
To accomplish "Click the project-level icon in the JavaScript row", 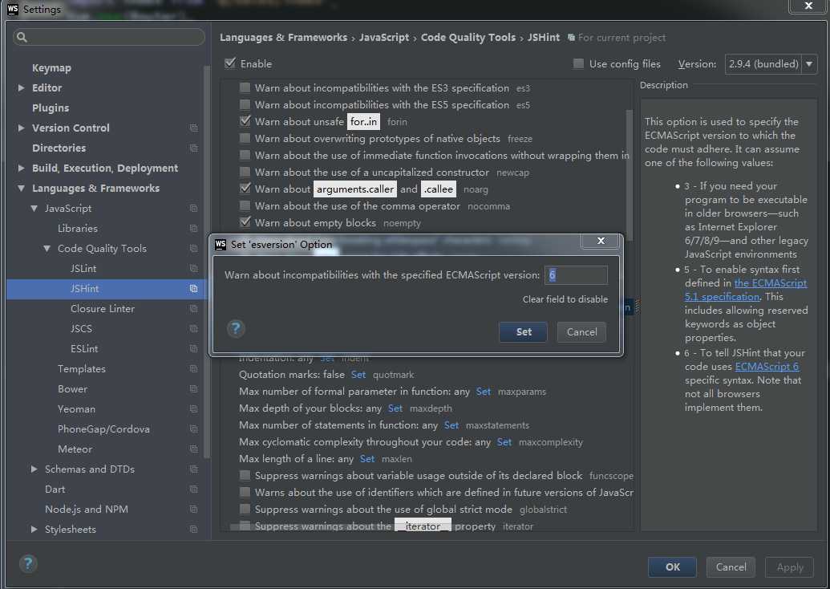I will pos(194,209).
